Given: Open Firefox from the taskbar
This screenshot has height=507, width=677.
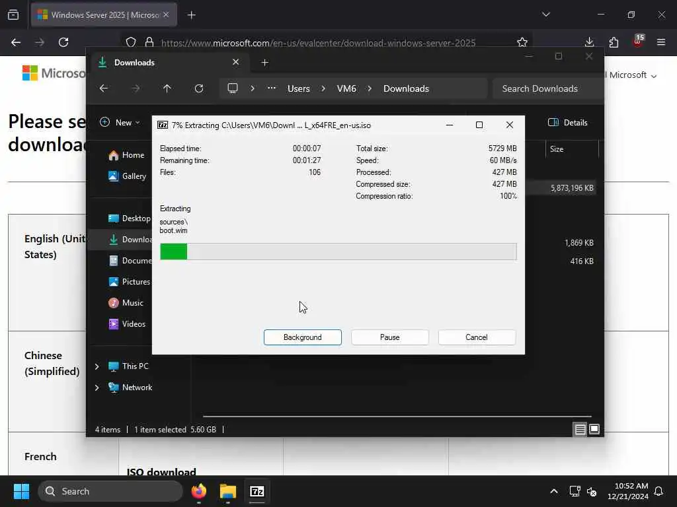Looking at the screenshot, I should tap(198, 491).
